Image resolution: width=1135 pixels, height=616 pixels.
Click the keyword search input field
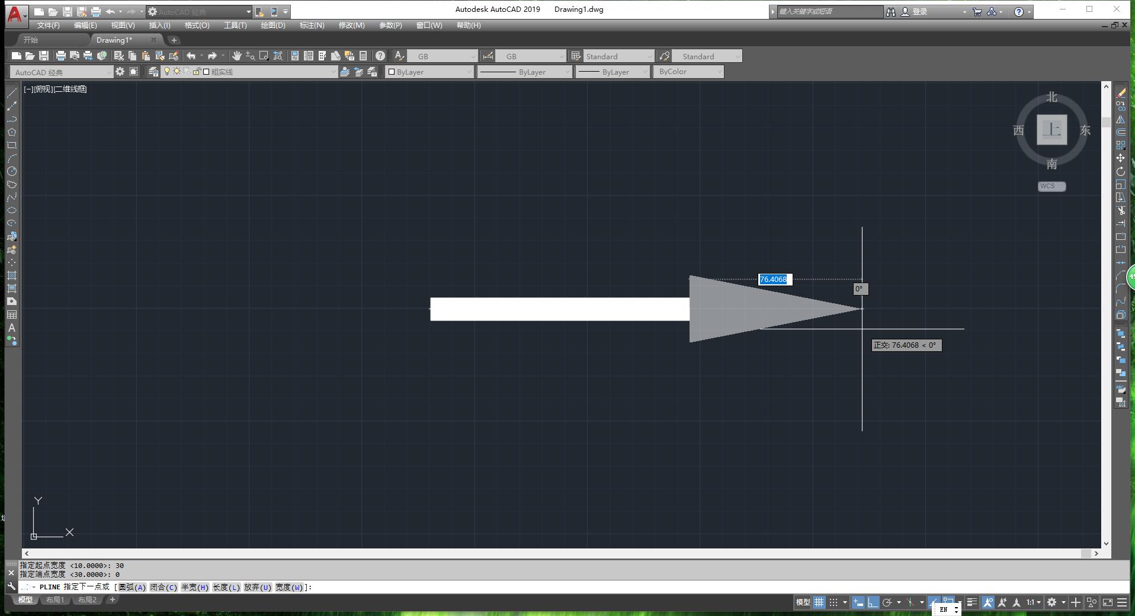tap(829, 11)
